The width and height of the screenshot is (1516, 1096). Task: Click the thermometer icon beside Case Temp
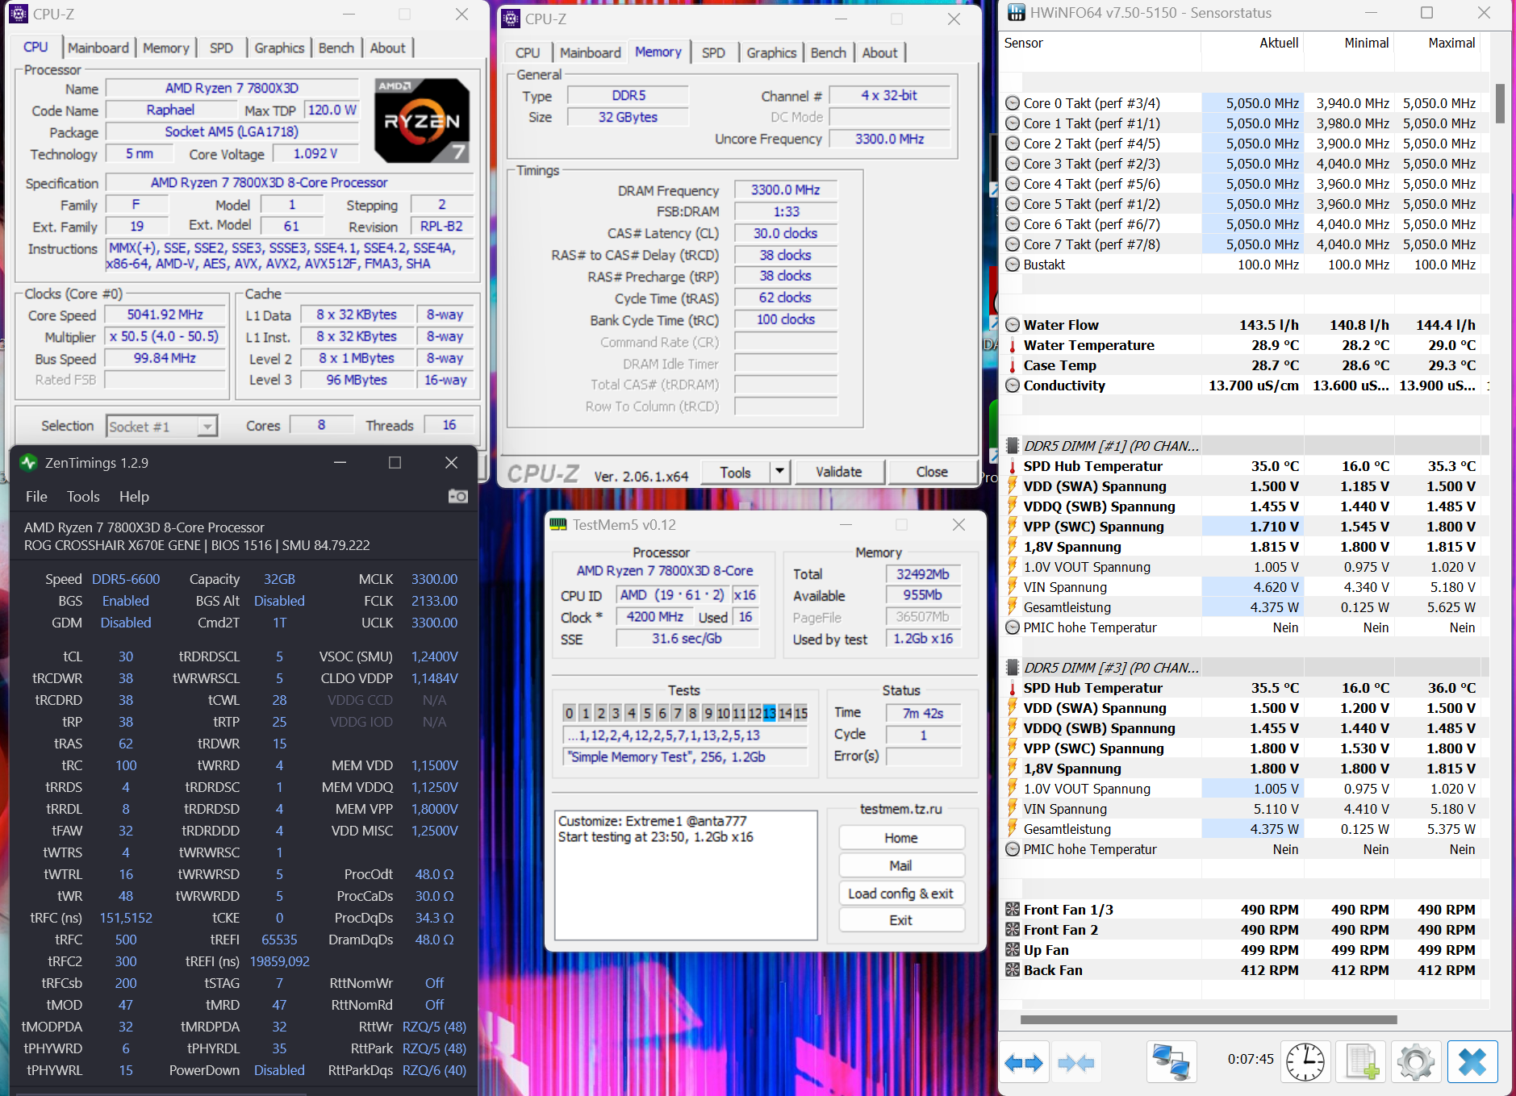tap(1013, 365)
